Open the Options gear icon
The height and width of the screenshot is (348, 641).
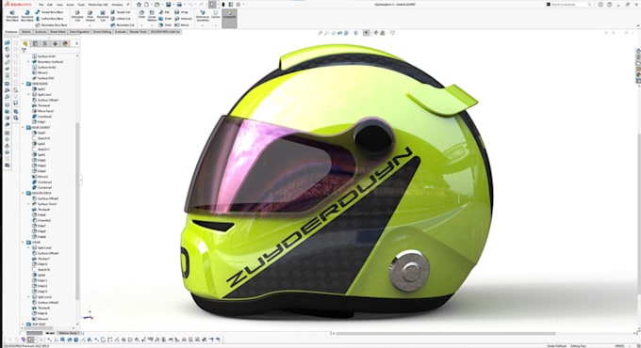(238, 4)
